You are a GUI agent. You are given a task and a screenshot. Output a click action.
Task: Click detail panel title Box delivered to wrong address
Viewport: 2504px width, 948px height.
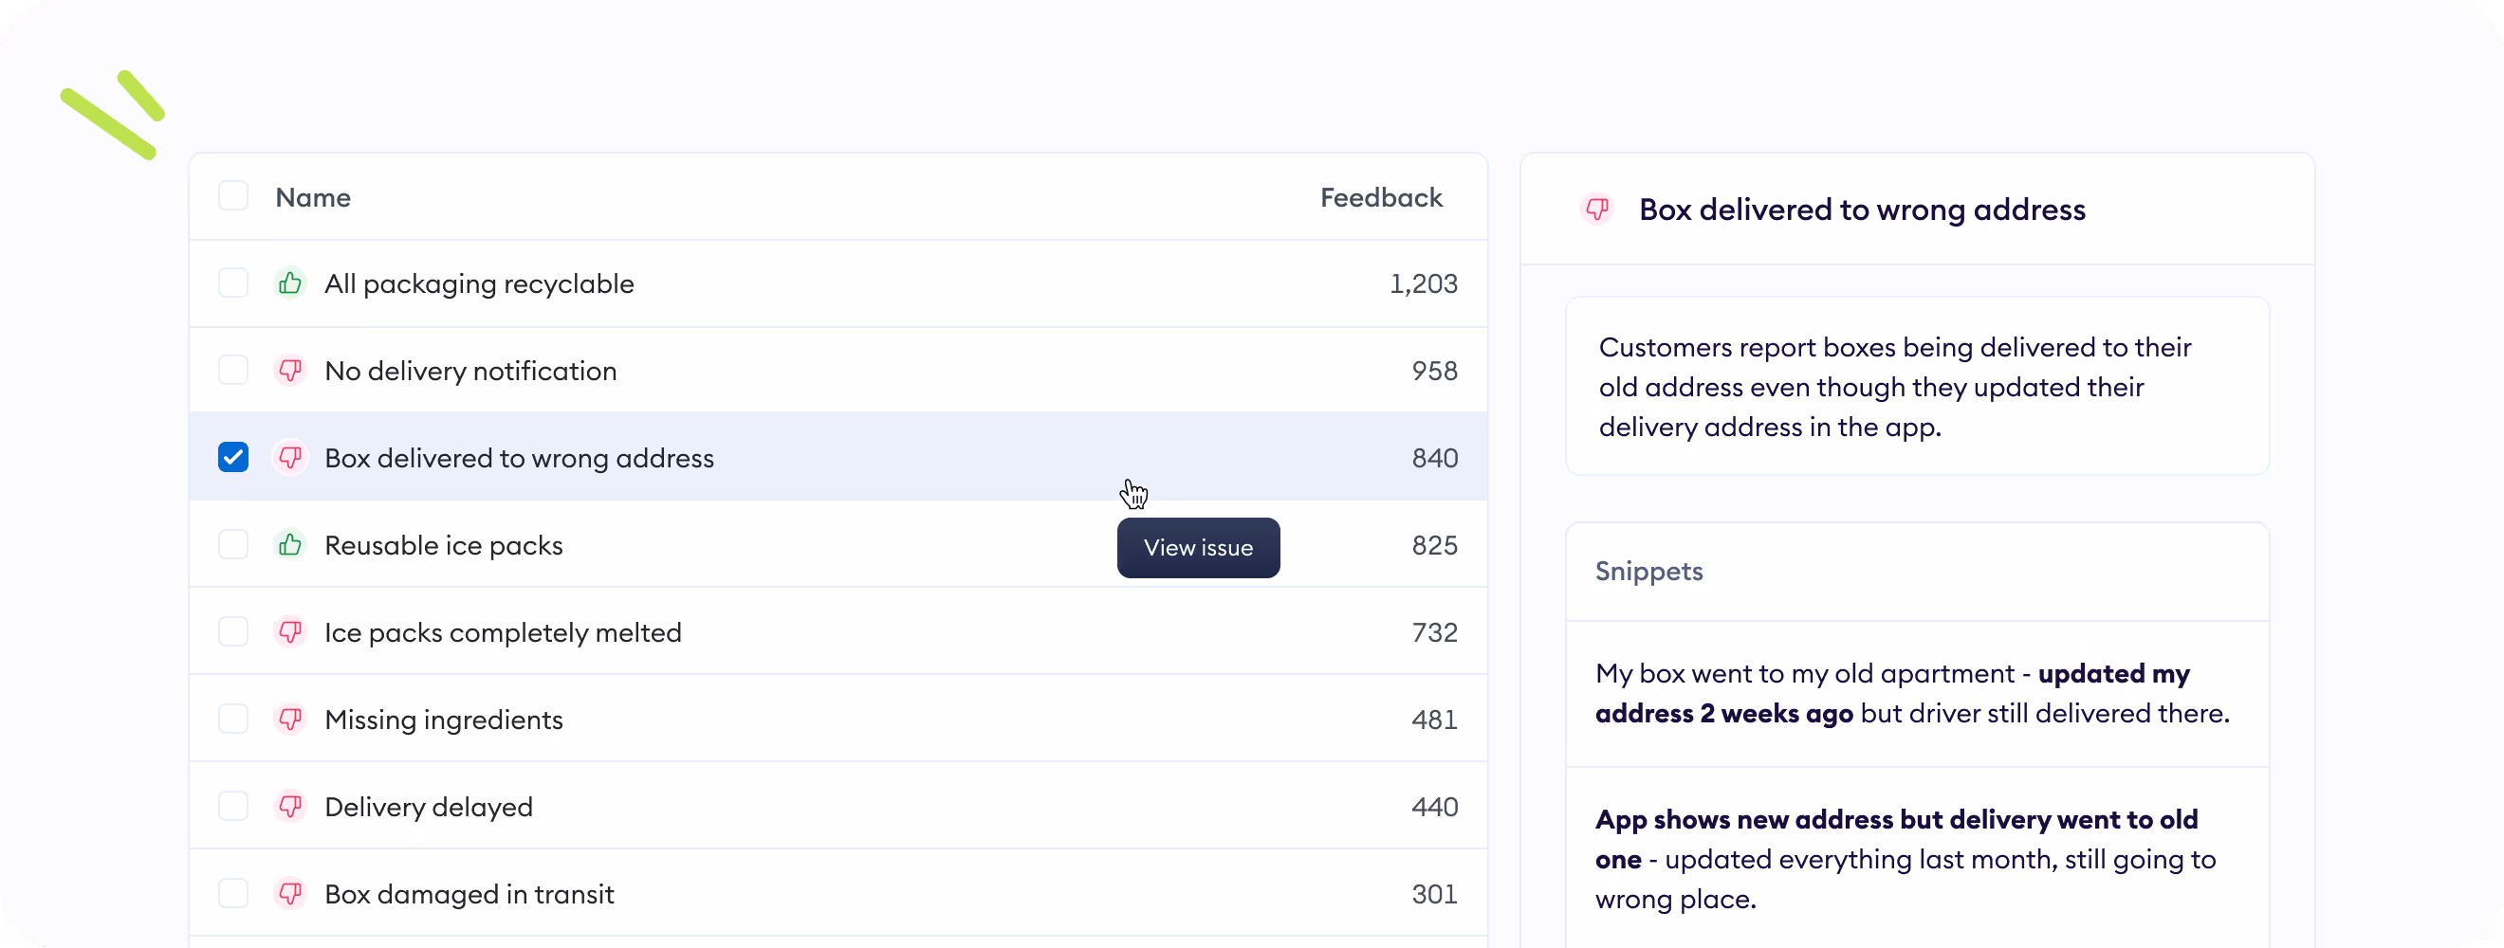(x=1862, y=210)
